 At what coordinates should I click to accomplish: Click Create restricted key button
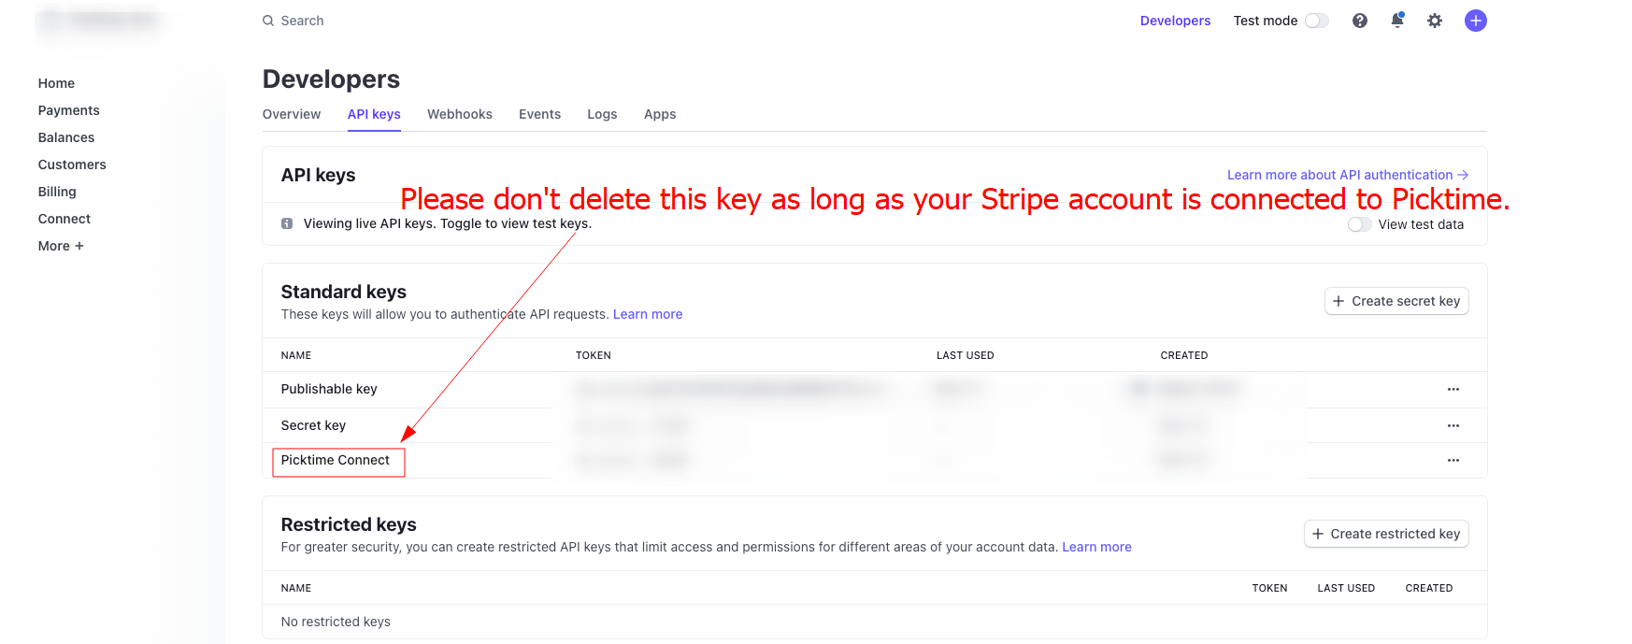click(1386, 534)
